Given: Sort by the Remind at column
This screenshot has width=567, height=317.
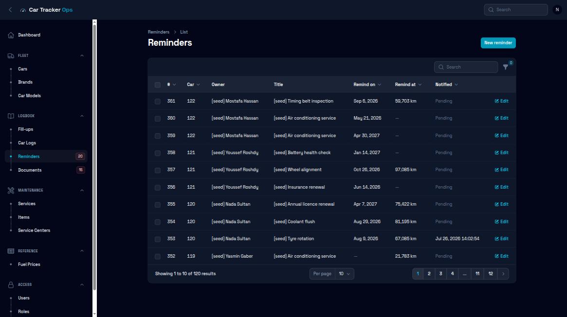Looking at the screenshot, I should coord(408,85).
